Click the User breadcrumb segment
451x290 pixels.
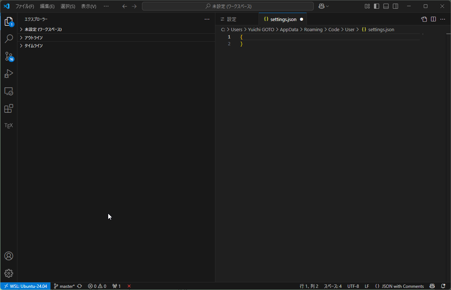tap(350, 29)
